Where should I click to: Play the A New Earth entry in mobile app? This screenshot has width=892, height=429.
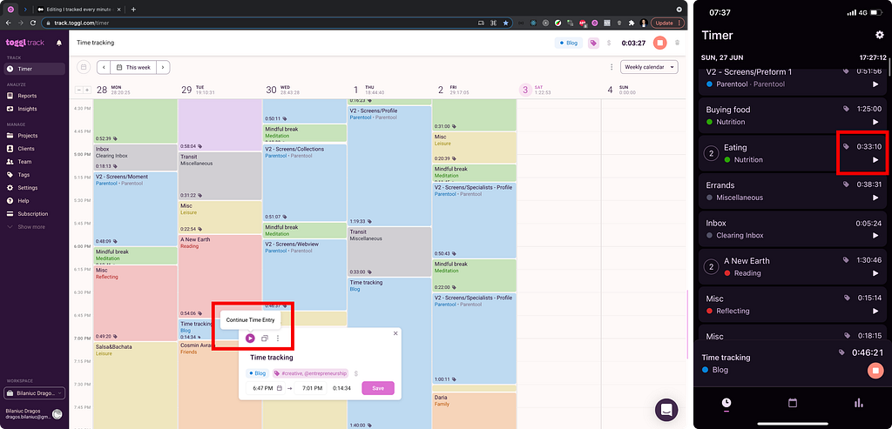pos(875,273)
